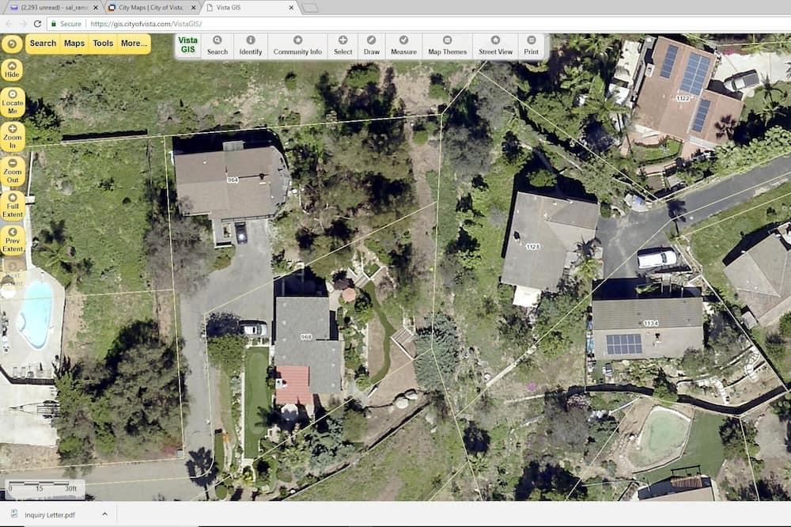Open Map Themes options
Image resolution: width=791 pixels, height=527 pixels.
[x=448, y=46]
